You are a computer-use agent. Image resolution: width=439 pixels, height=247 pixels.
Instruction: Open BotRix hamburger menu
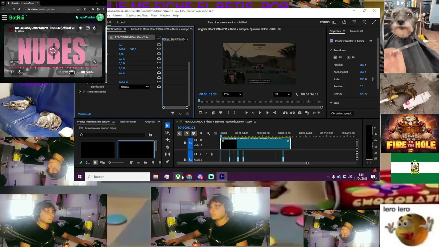4,17
